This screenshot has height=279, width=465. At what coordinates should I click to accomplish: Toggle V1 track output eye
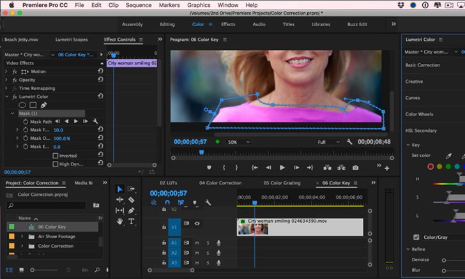click(x=197, y=223)
